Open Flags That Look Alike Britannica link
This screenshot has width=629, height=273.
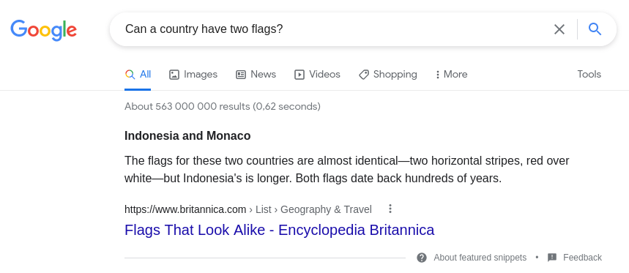(279, 230)
